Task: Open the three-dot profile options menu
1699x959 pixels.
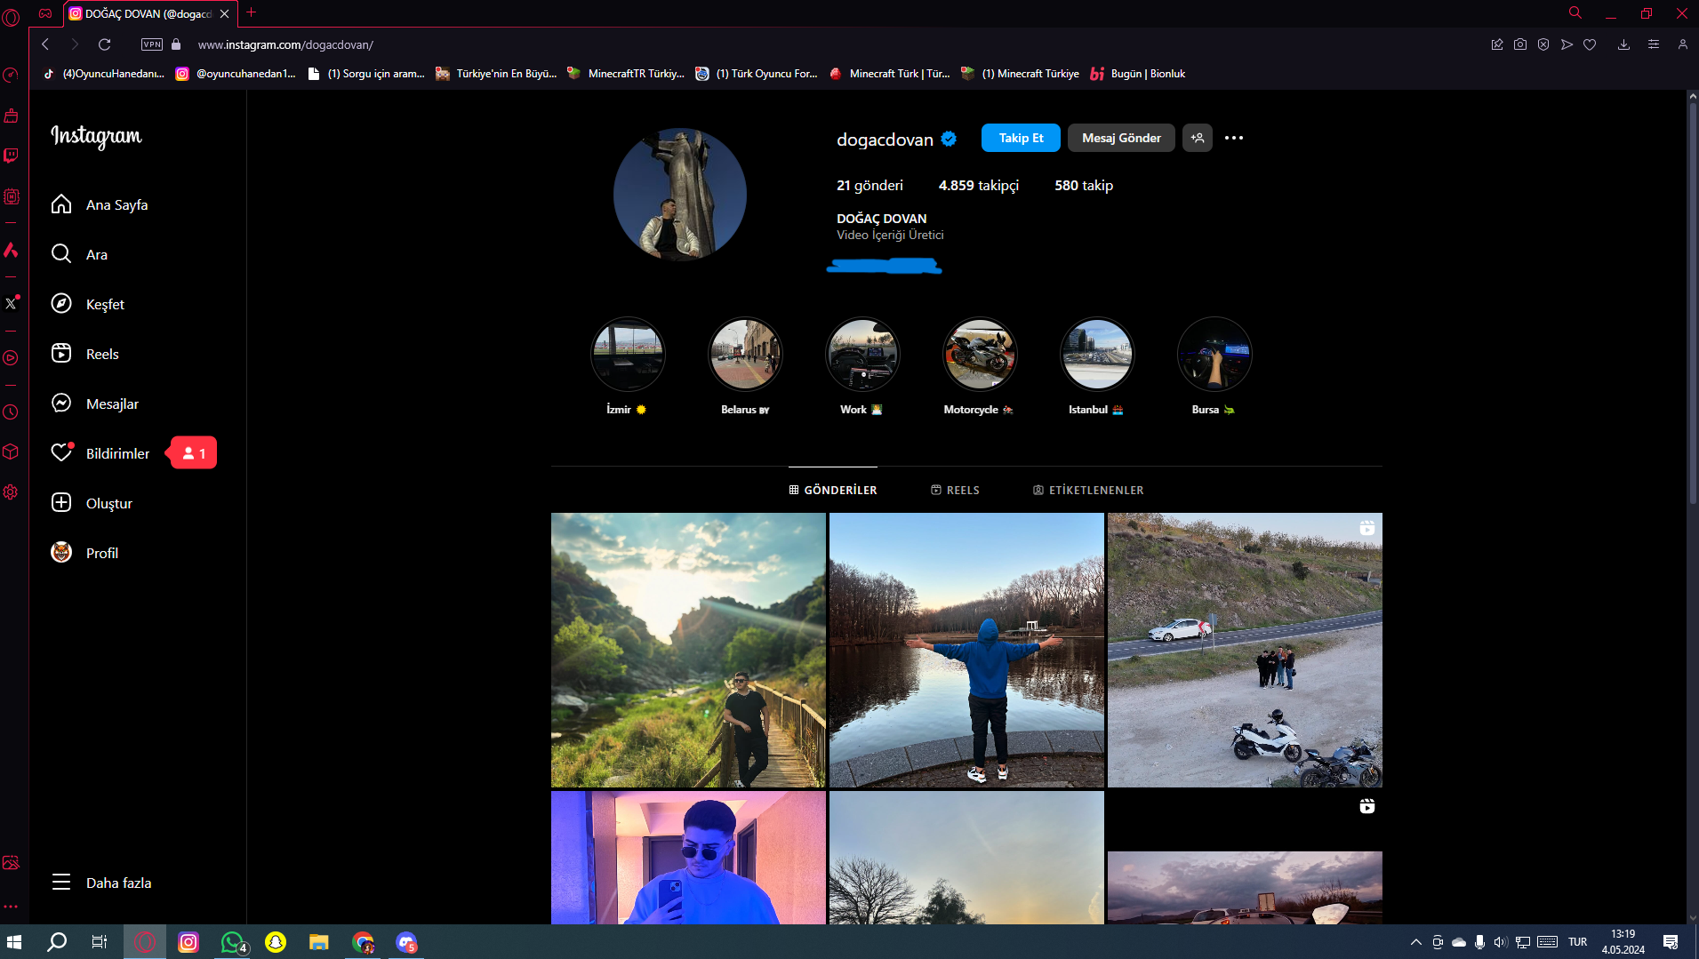Action: (1234, 138)
